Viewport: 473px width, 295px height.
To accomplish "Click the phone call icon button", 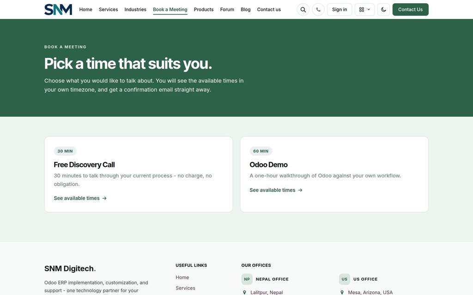I will click(x=318, y=10).
